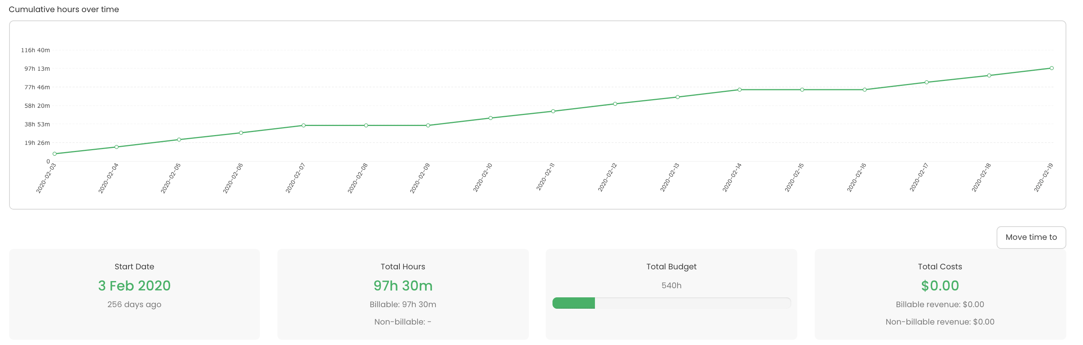Click the 2020-02-10 x-axis date label

(x=483, y=177)
